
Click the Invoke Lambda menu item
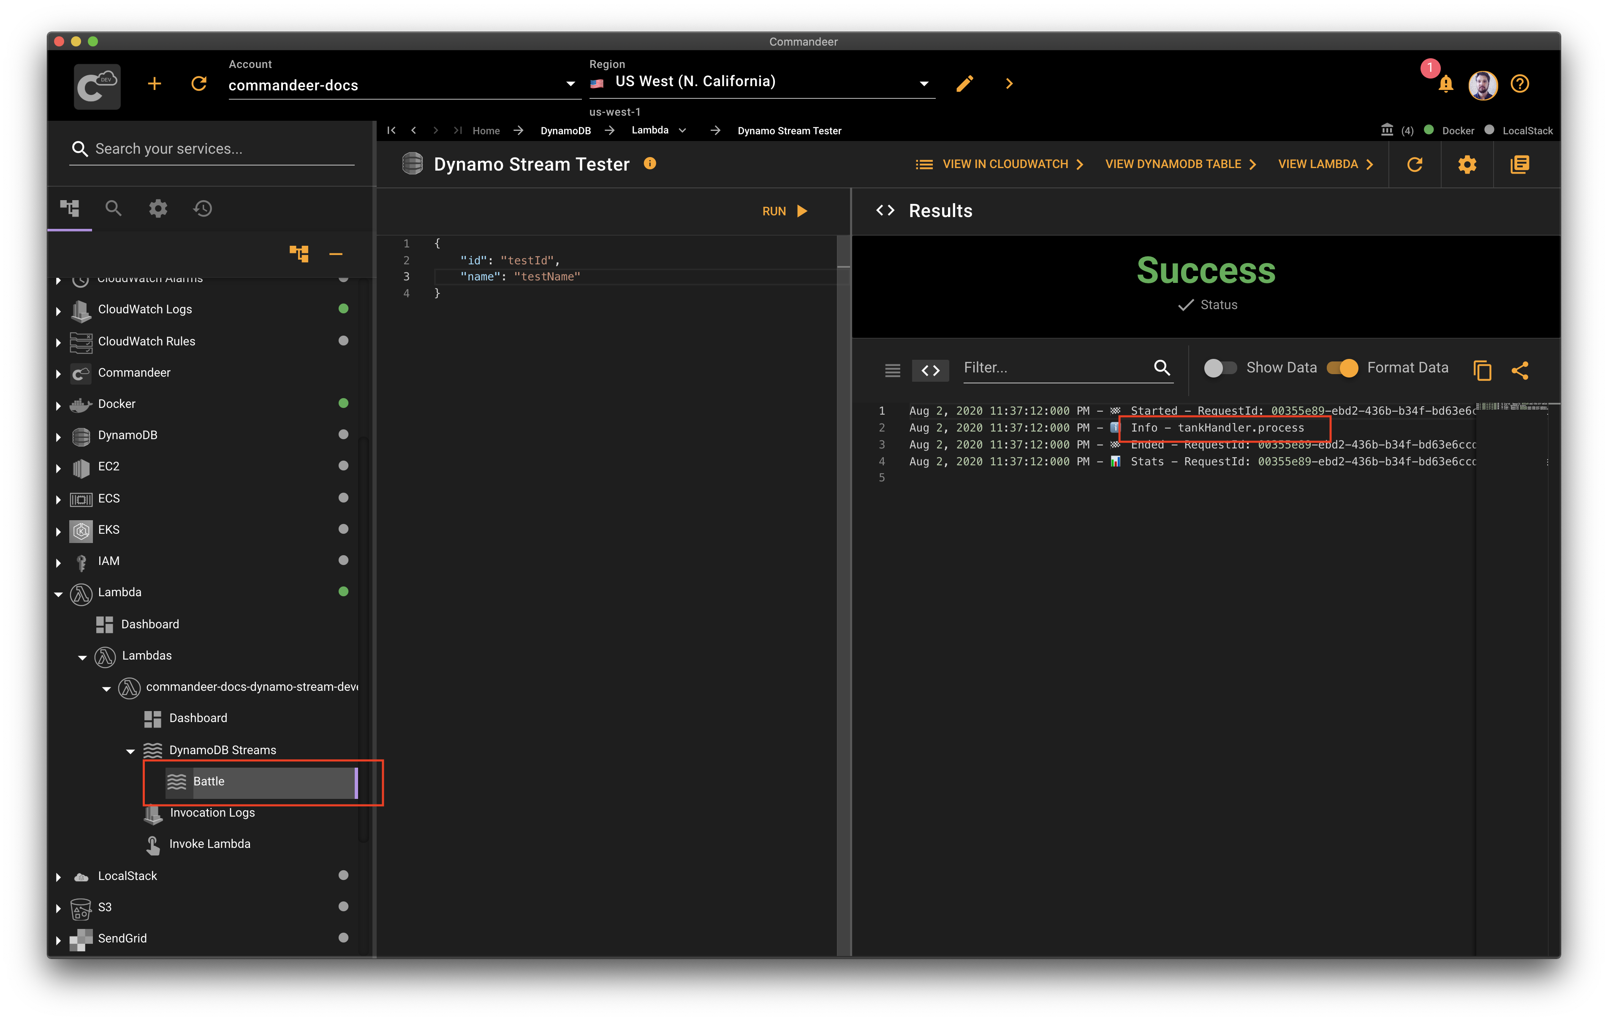[x=212, y=843]
